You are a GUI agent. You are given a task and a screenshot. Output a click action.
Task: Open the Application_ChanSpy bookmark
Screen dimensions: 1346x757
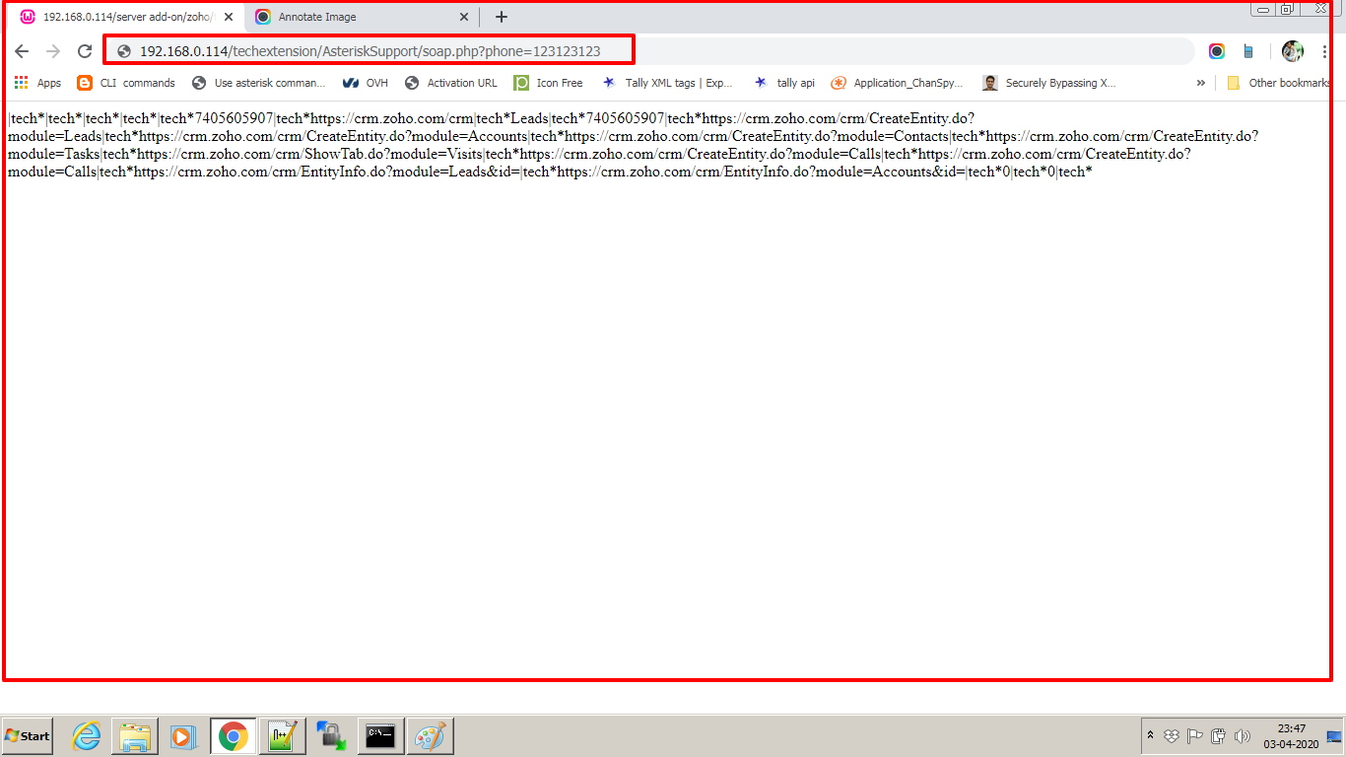pyautogui.click(x=898, y=83)
